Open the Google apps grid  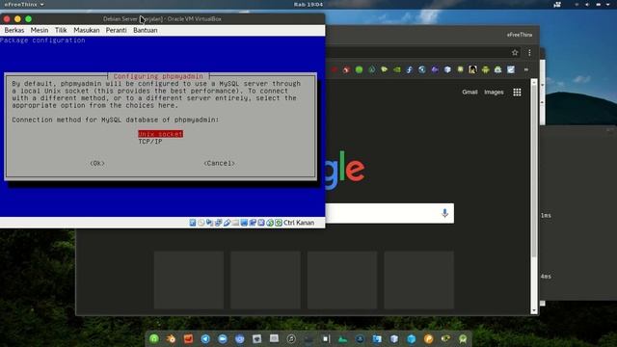(x=517, y=93)
